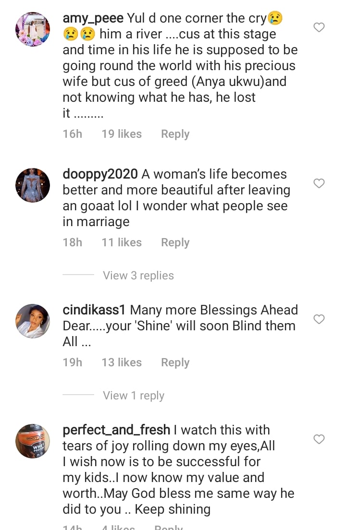Expand View 3 replies under dooppy2020

click(x=138, y=276)
